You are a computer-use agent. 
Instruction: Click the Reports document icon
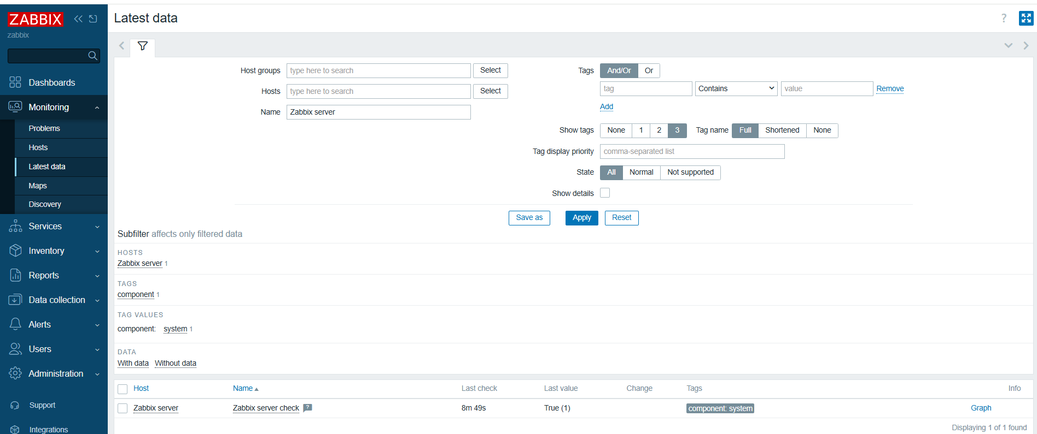pyautogui.click(x=15, y=275)
